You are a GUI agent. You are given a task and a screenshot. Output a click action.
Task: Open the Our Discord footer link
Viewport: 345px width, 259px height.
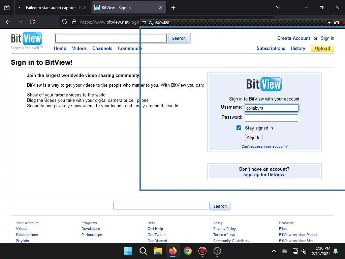pos(157,241)
